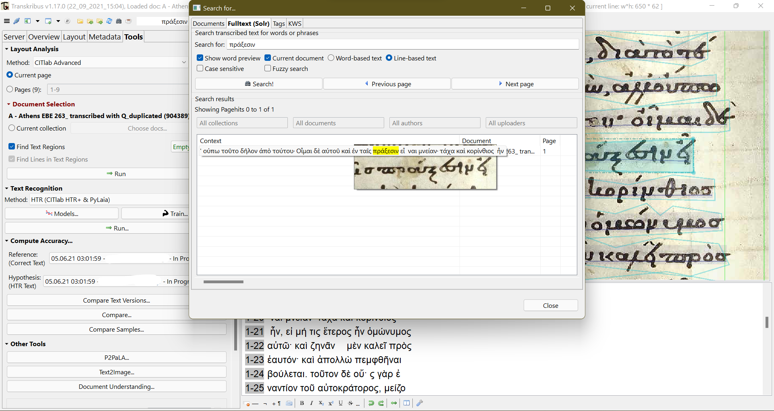
Task: Select Pages (9) radio button
Action: point(10,89)
